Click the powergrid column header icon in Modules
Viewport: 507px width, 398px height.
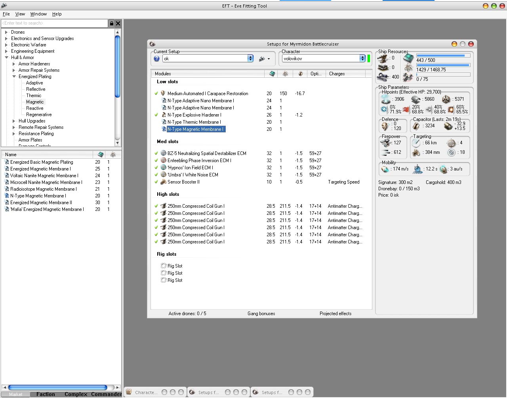285,74
